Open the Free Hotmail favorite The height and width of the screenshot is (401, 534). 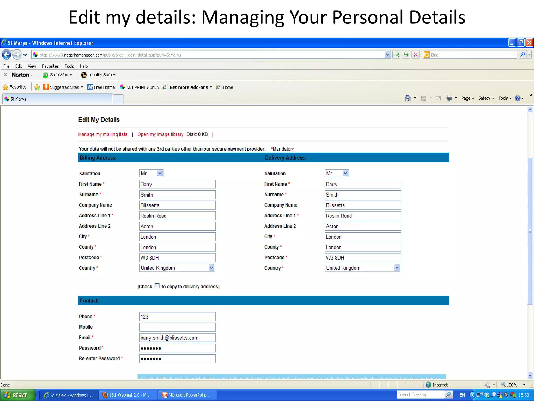click(x=102, y=87)
